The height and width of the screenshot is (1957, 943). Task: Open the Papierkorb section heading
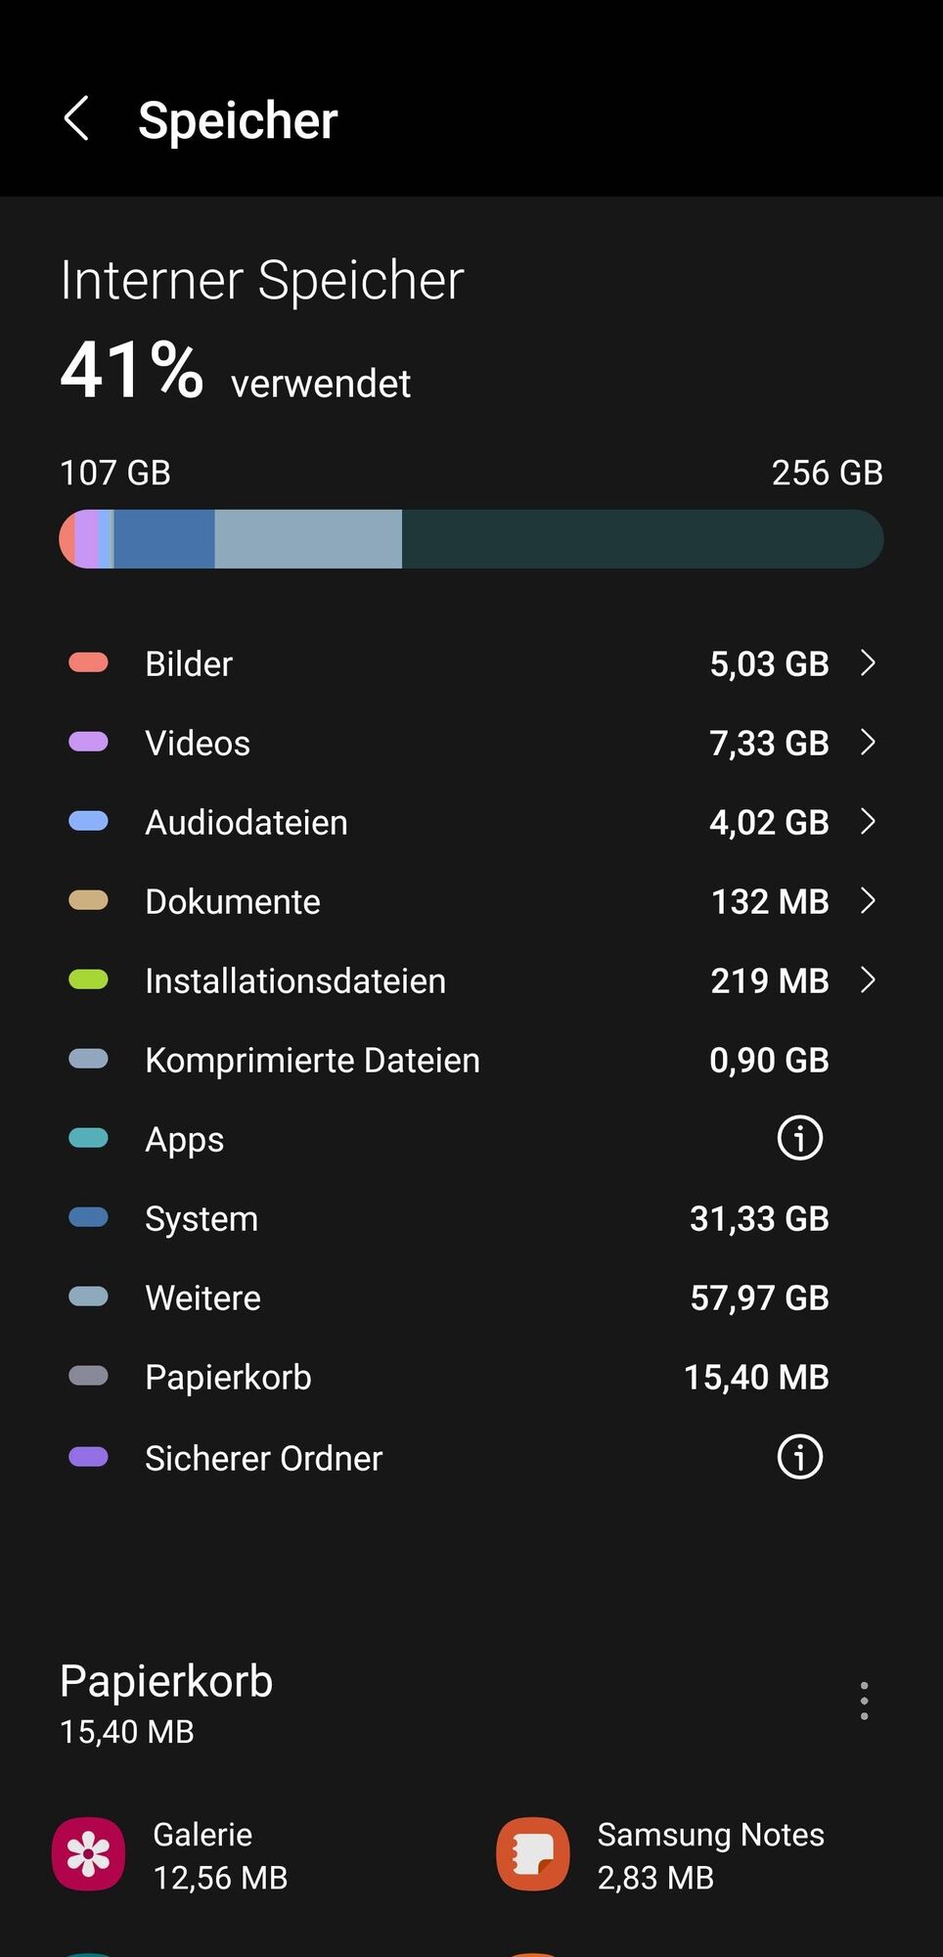[x=166, y=1681]
